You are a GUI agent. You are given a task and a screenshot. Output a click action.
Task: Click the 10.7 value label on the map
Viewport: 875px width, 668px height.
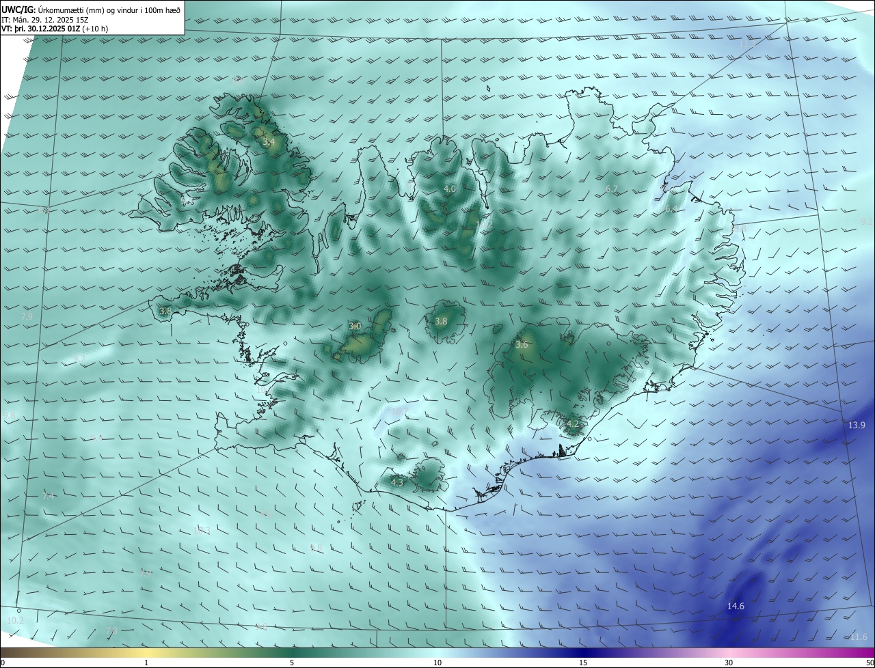(x=399, y=412)
